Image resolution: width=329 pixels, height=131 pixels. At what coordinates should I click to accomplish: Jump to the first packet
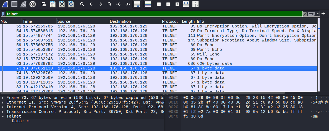pos(119,4)
